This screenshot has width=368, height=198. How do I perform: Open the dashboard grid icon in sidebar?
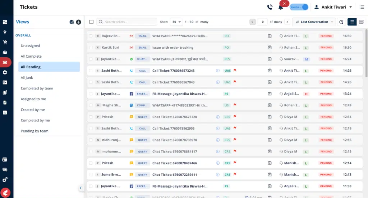[5, 22]
